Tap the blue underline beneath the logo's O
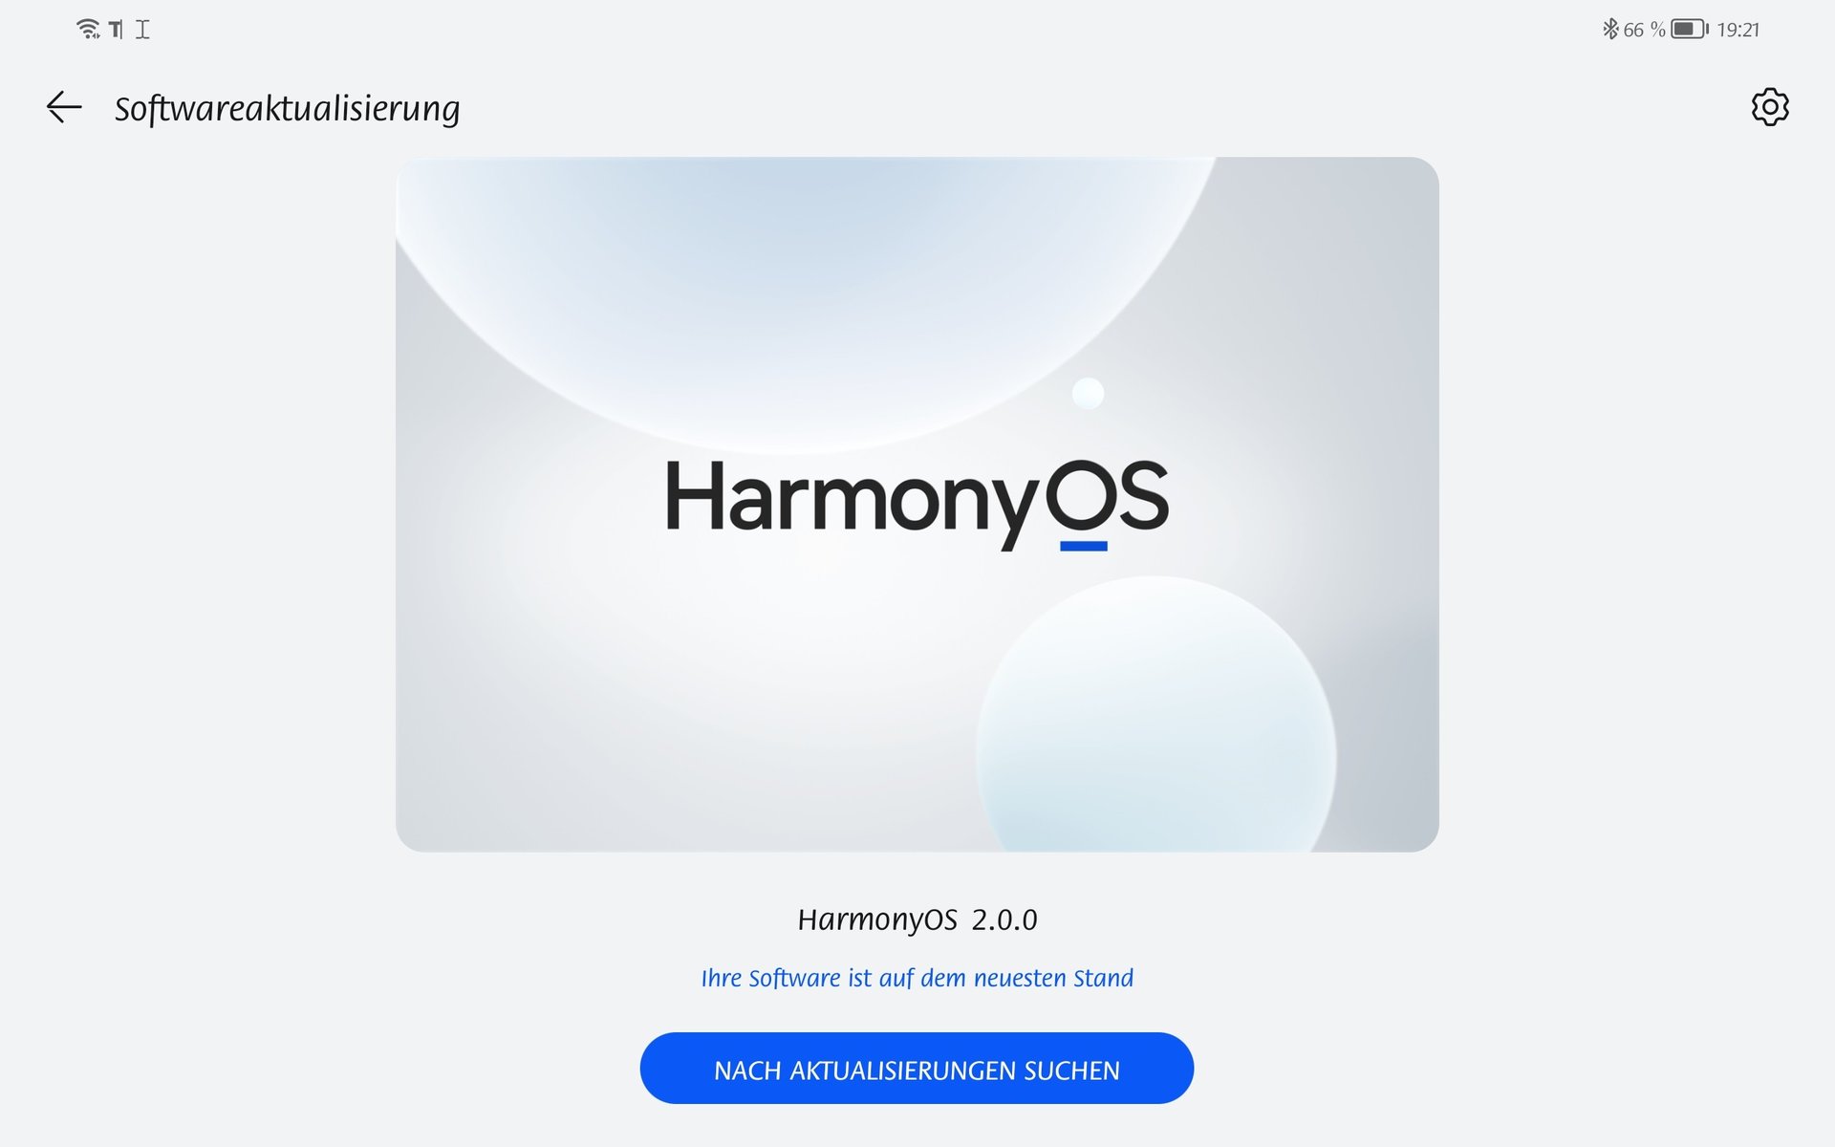Image resolution: width=1835 pixels, height=1147 pixels. click(x=1084, y=546)
